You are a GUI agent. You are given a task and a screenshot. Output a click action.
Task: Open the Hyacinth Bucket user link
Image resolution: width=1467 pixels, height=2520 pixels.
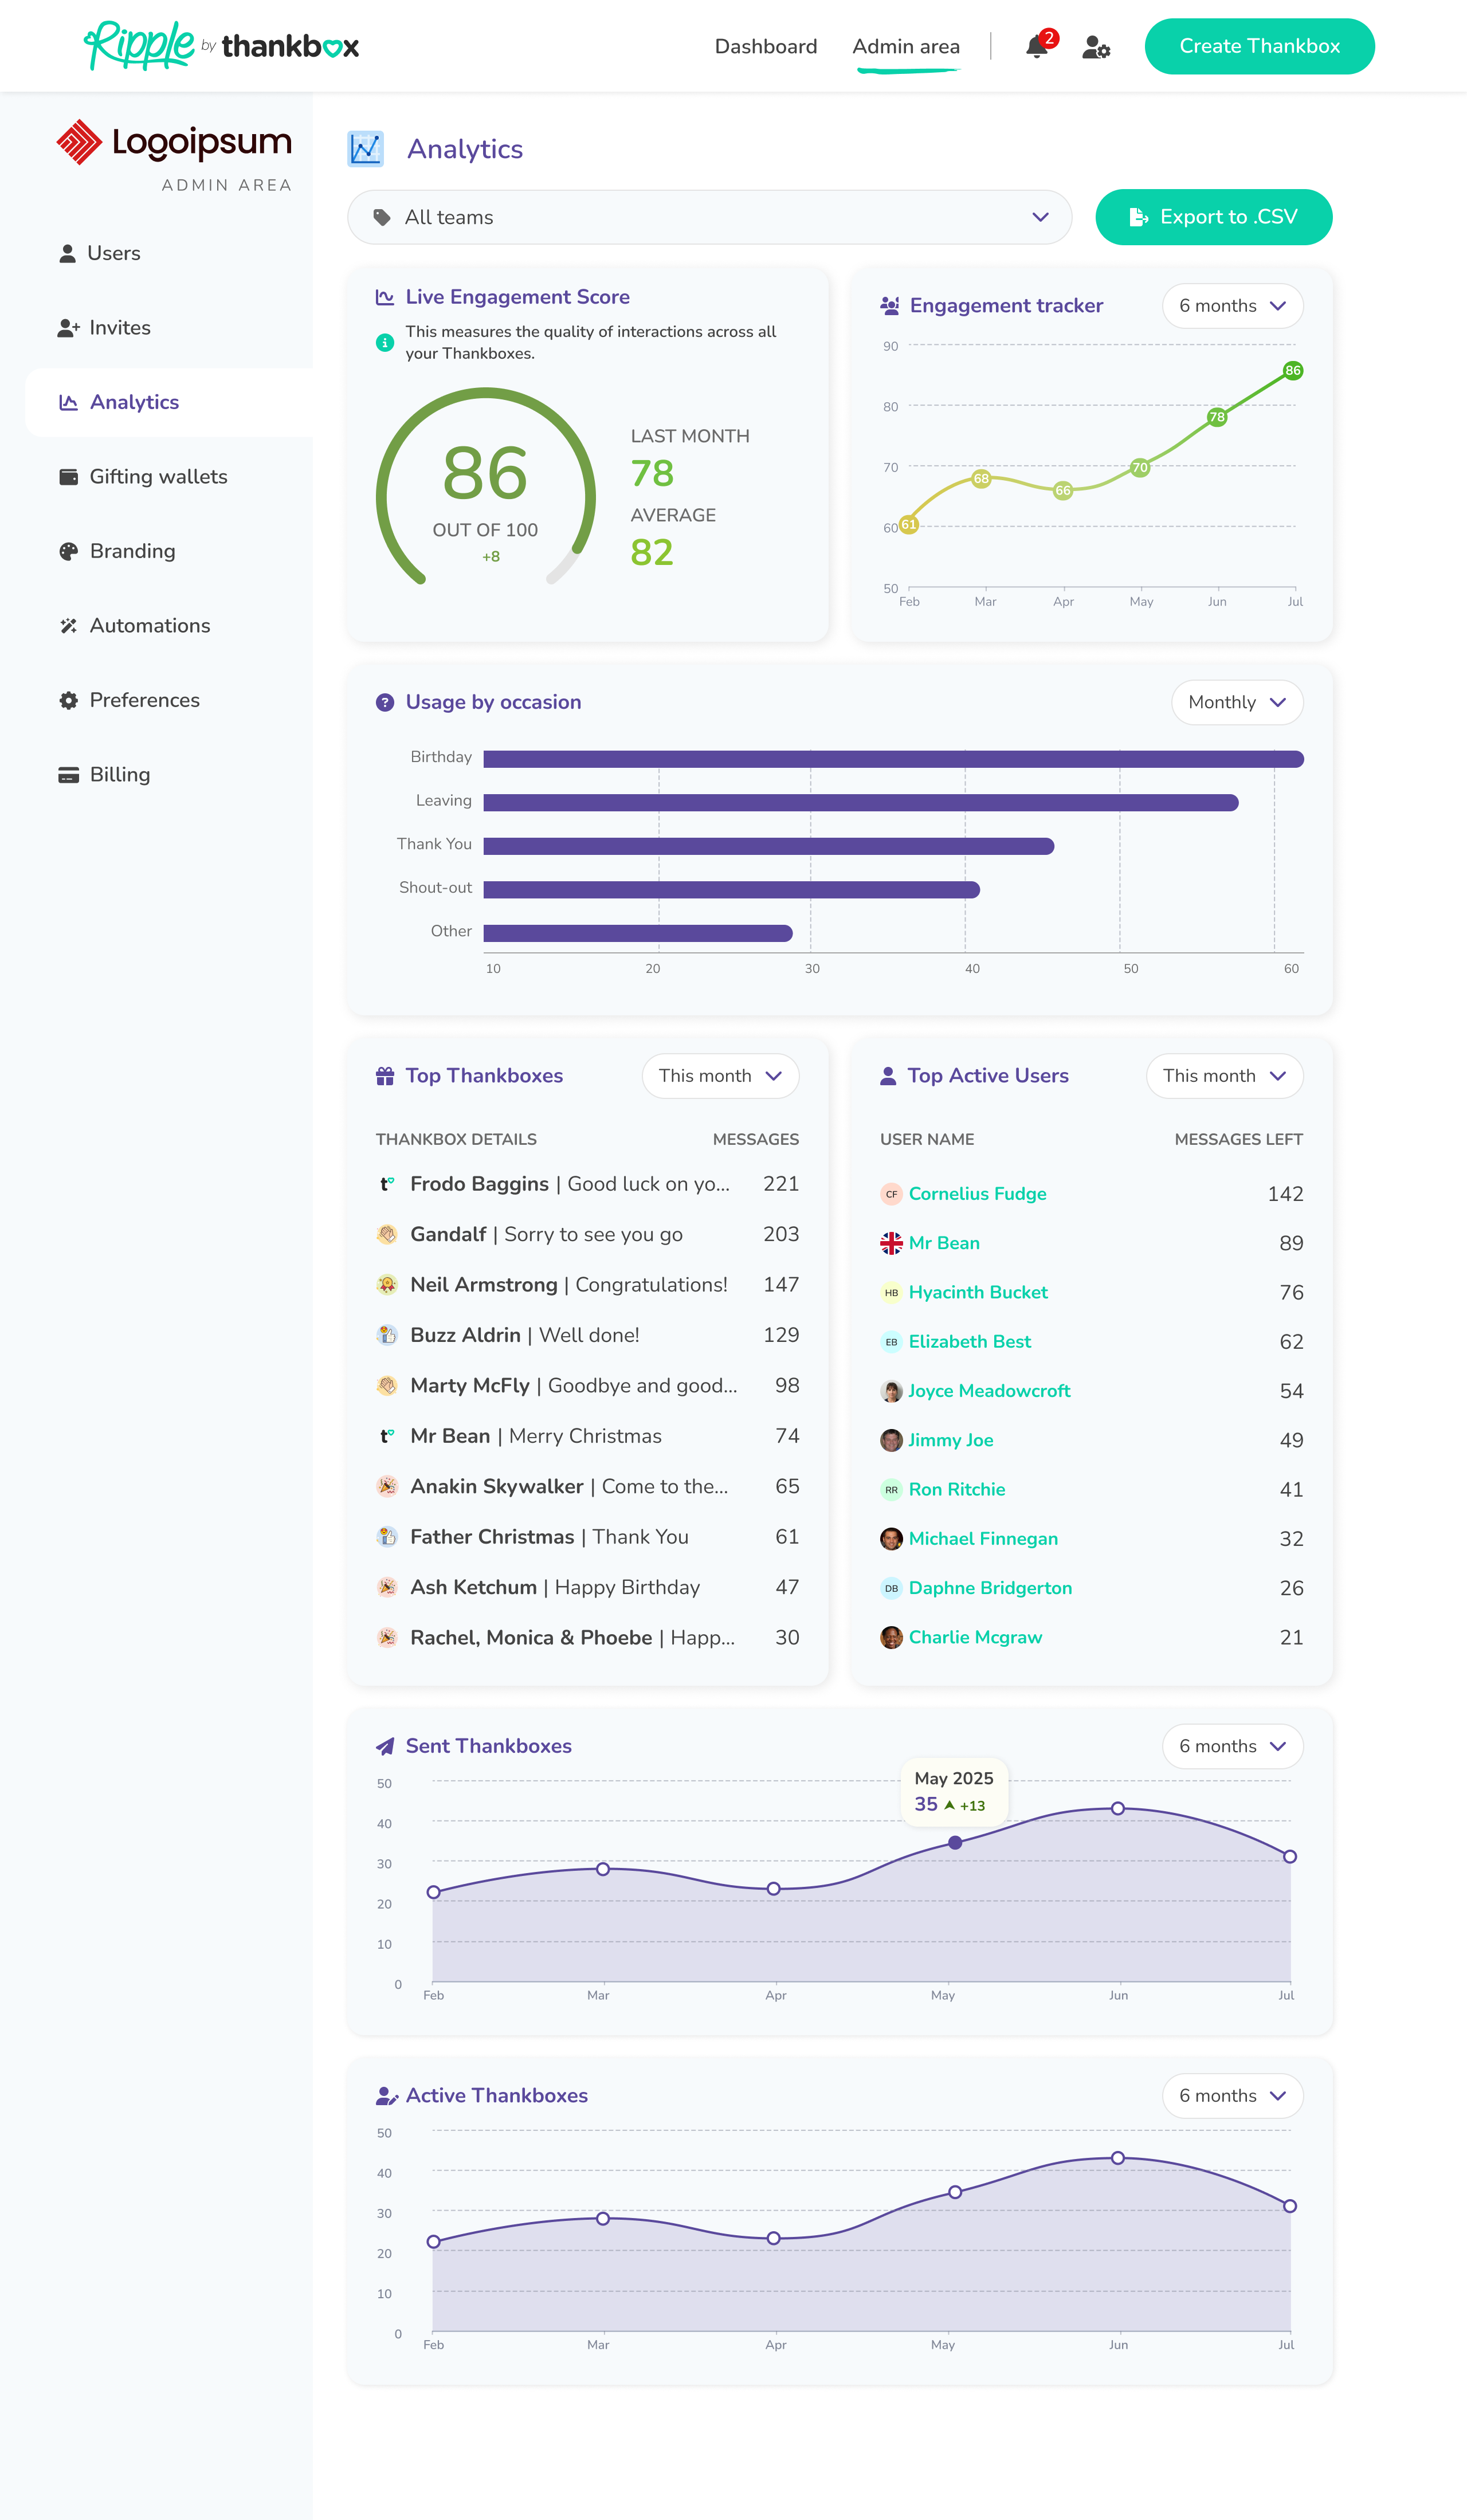[977, 1292]
